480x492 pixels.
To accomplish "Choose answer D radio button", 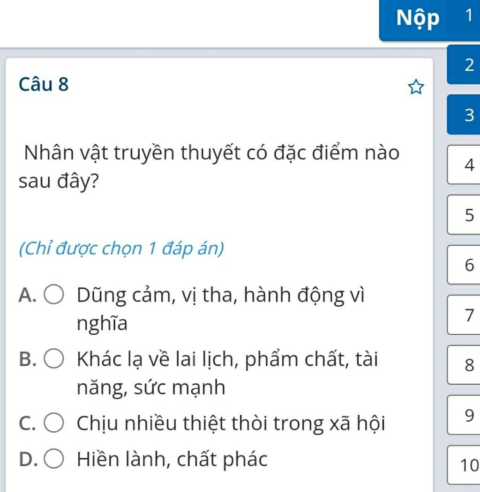I will (x=54, y=459).
